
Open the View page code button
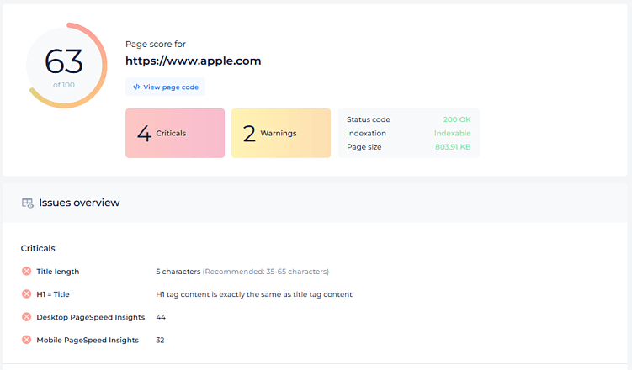coord(165,87)
